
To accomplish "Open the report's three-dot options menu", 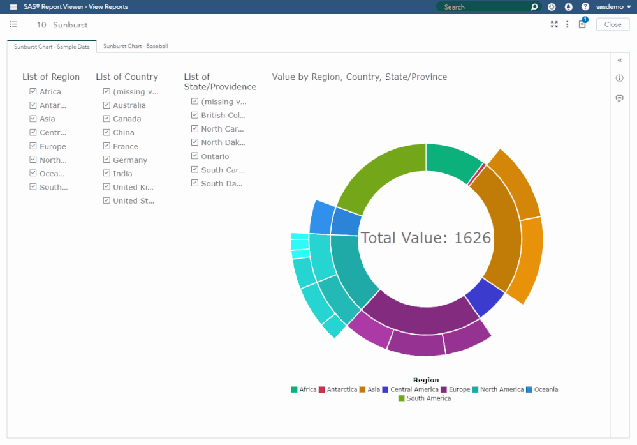I will [x=567, y=24].
